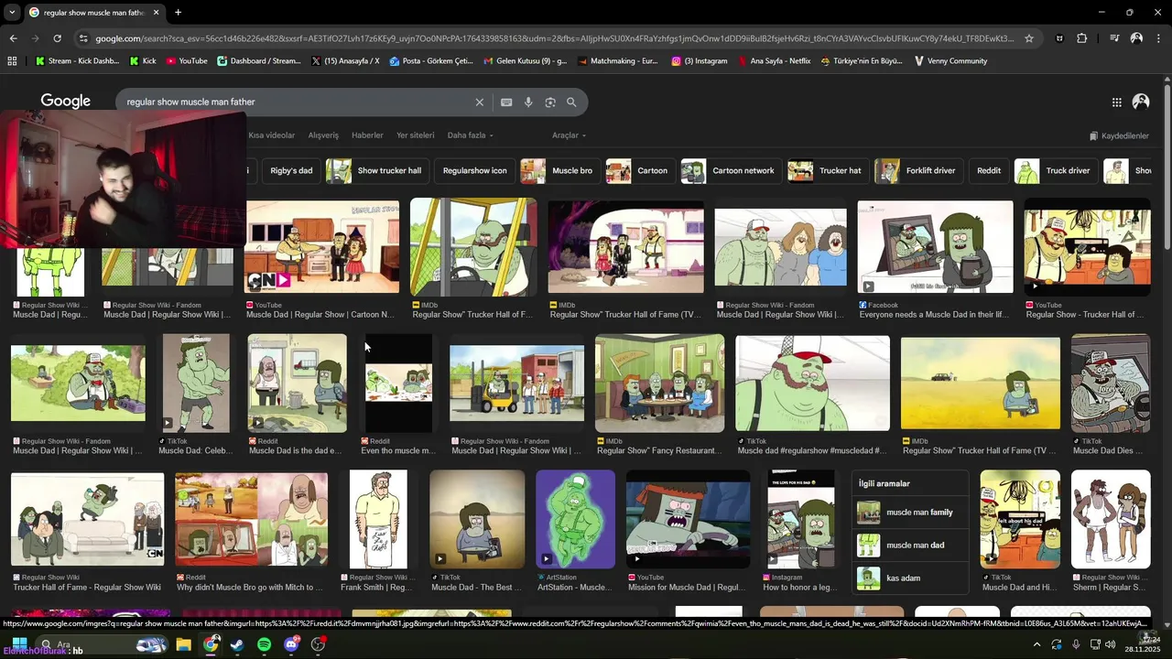Open the Venny Community bookmark
Image resolution: width=1172 pixels, height=659 pixels.
pyautogui.click(x=950, y=61)
